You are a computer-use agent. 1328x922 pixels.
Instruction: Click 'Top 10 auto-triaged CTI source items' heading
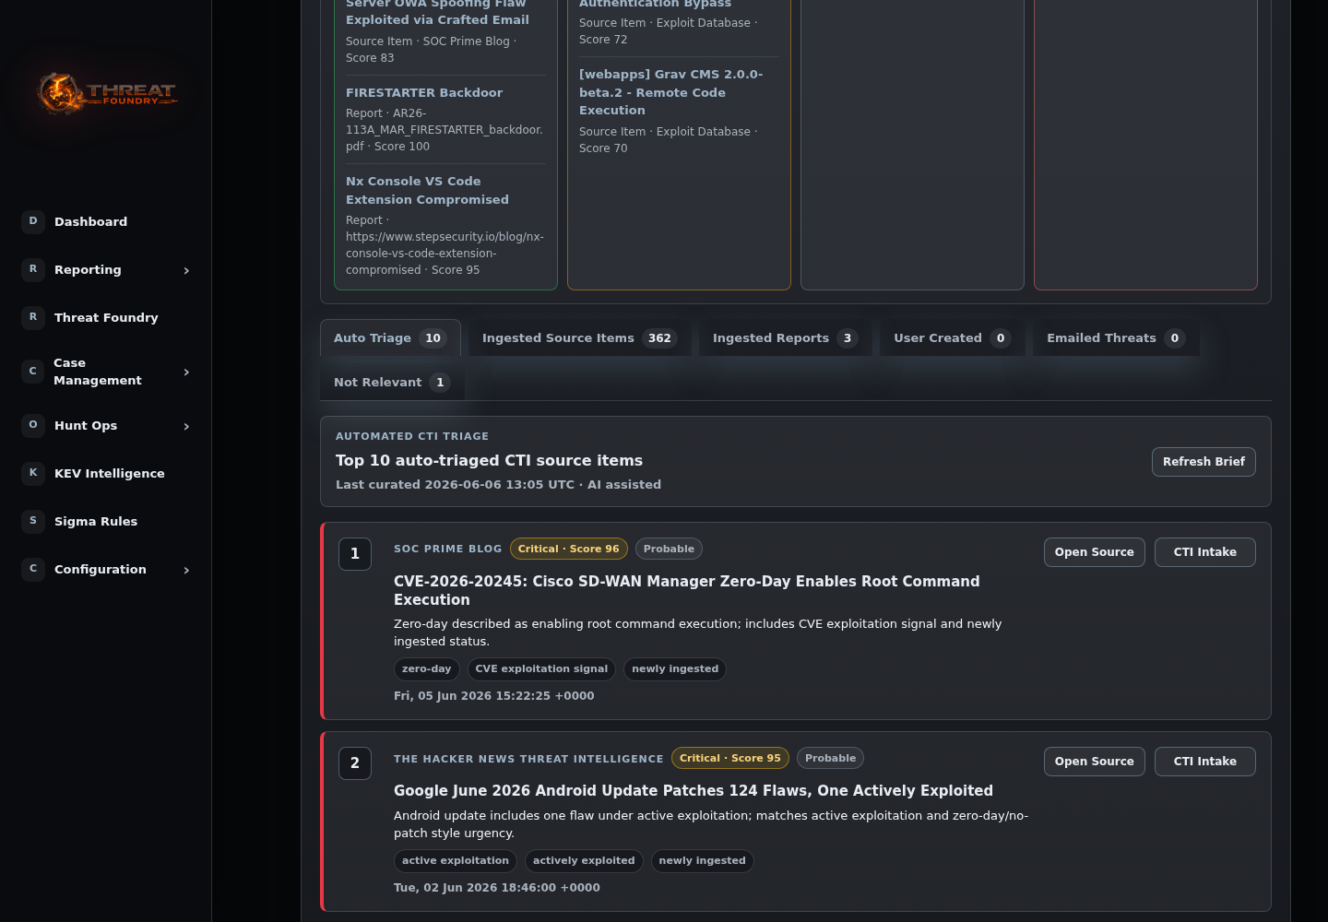(x=489, y=460)
